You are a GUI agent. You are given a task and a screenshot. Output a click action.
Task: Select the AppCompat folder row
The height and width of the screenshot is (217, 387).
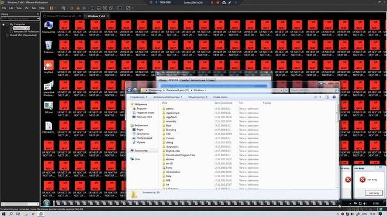point(210,113)
